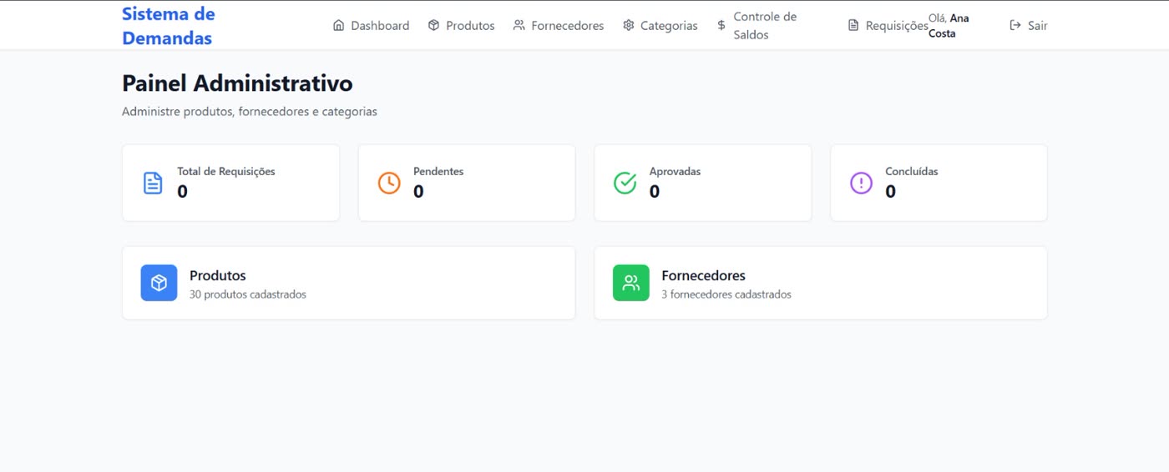The image size is (1169, 472).
Task: Click the 0 value under Concluídas
Action: (891, 192)
